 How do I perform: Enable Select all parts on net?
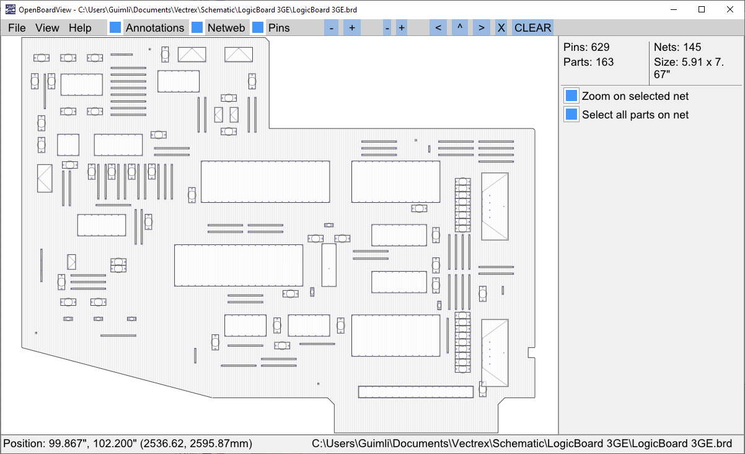pyautogui.click(x=570, y=114)
